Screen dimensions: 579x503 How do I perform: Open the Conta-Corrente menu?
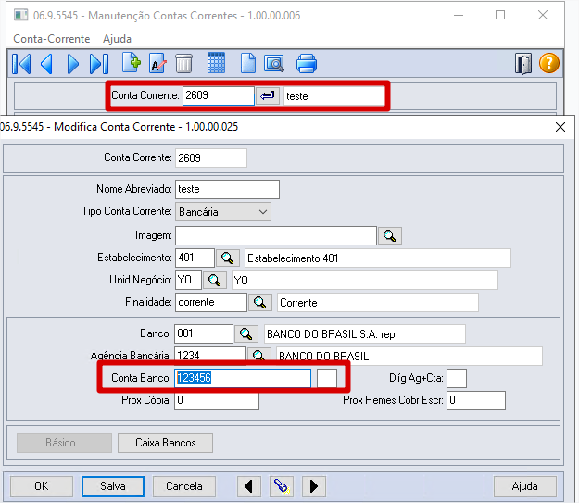pos(52,39)
